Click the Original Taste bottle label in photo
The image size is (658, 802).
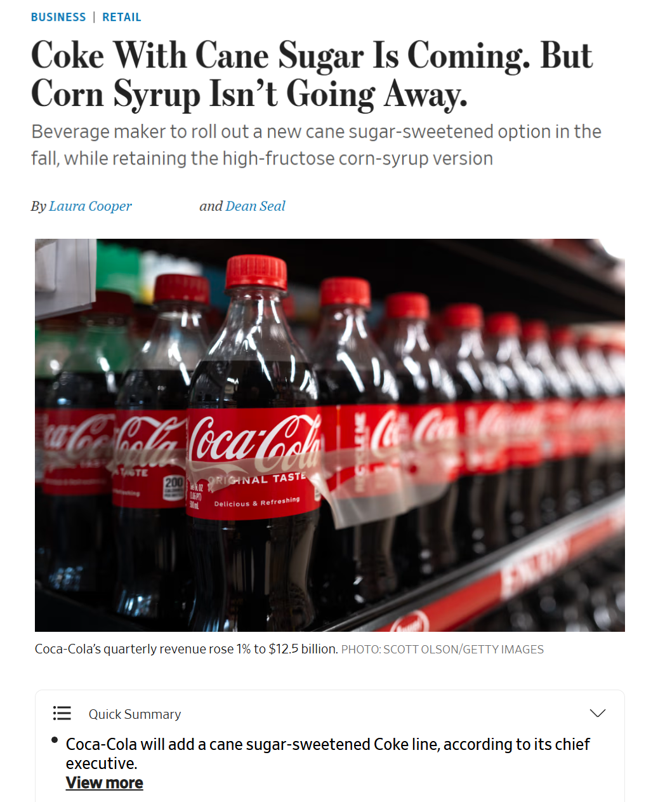point(256,464)
